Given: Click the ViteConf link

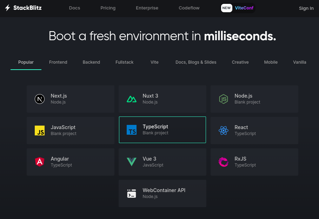Looking at the screenshot, I should [244, 8].
